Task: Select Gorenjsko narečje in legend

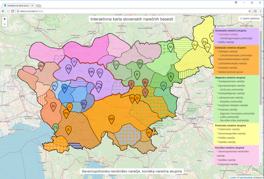Action: (x=228, y=34)
